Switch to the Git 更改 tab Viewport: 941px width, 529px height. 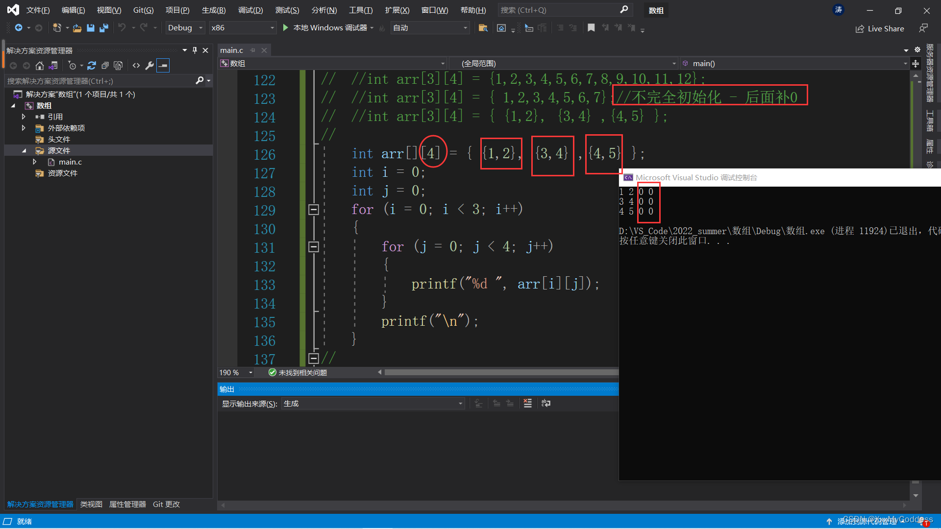pyautogui.click(x=166, y=504)
